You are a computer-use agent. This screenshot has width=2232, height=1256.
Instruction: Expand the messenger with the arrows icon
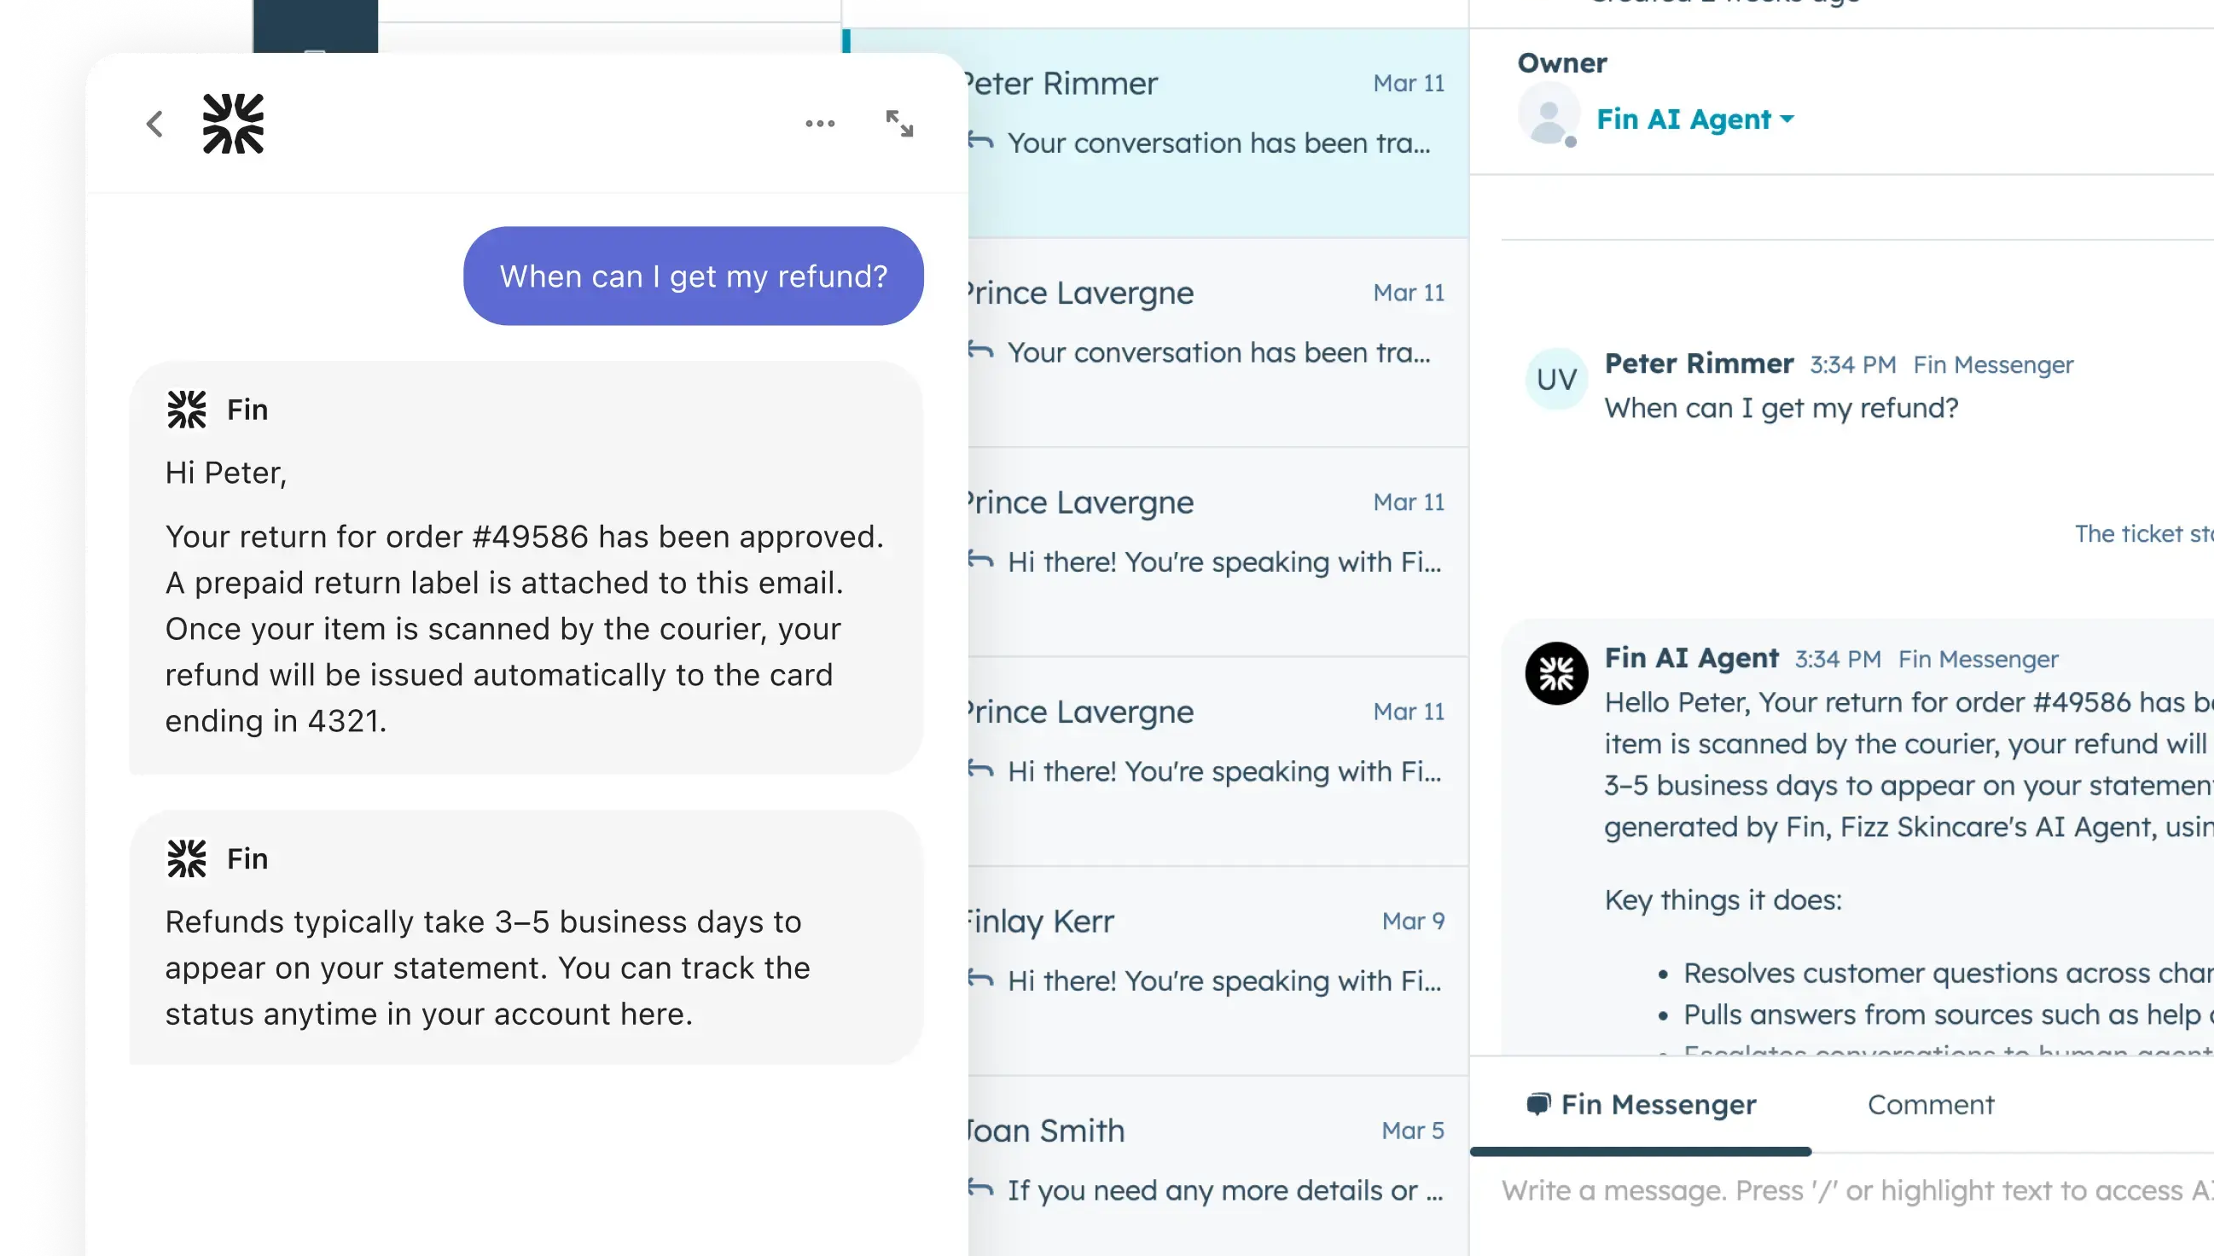[x=899, y=124]
